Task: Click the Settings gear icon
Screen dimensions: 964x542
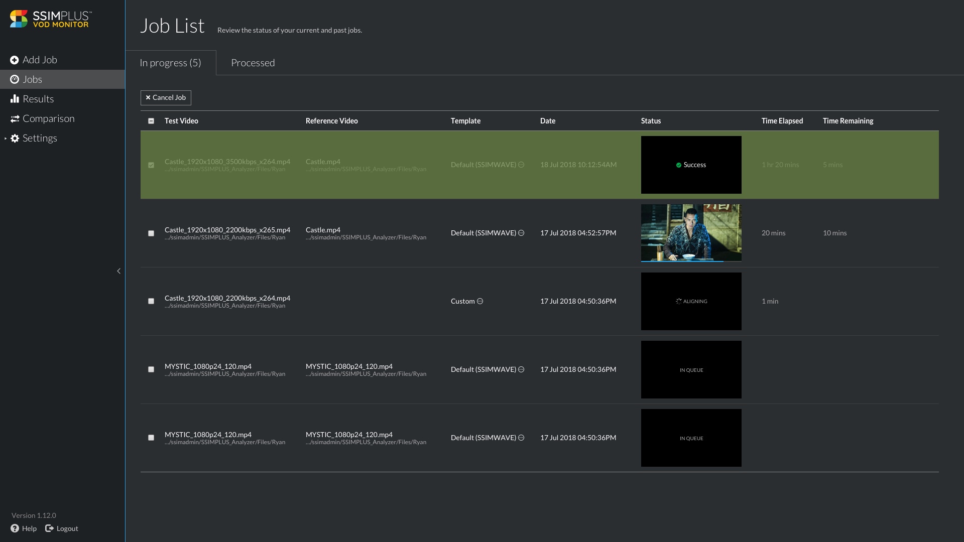Action: [x=15, y=139]
